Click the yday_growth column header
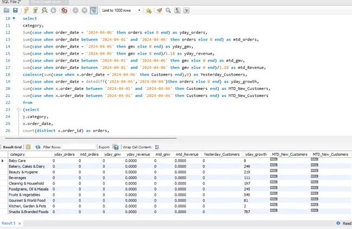 click(x=256, y=154)
